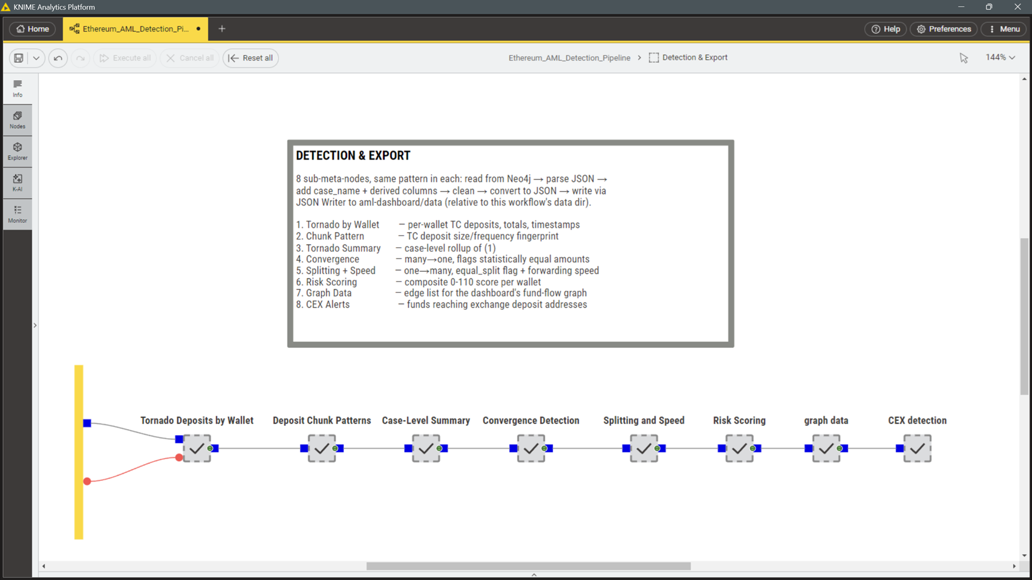Image resolution: width=1032 pixels, height=580 pixels.
Task: Open the K-AI assistant panel
Action: pyautogui.click(x=18, y=182)
